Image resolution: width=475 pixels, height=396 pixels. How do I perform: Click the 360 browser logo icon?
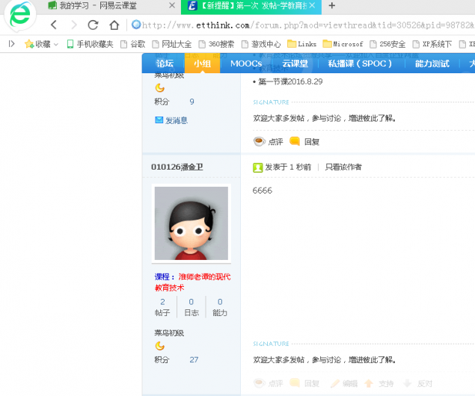[20, 15]
